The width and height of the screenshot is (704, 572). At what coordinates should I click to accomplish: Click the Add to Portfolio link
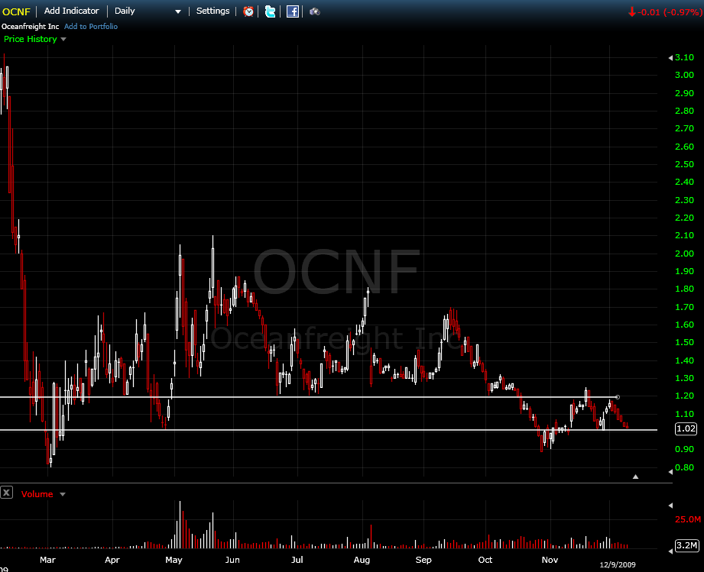tap(91, 27)
